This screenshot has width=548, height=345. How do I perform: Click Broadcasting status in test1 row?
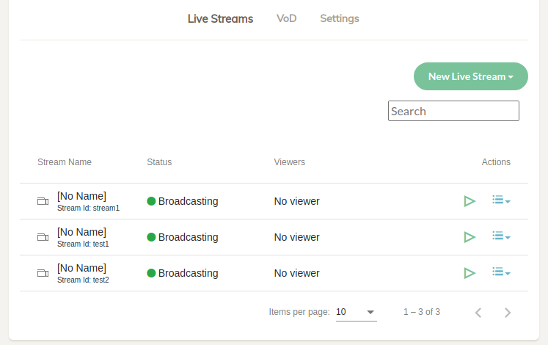188,237
